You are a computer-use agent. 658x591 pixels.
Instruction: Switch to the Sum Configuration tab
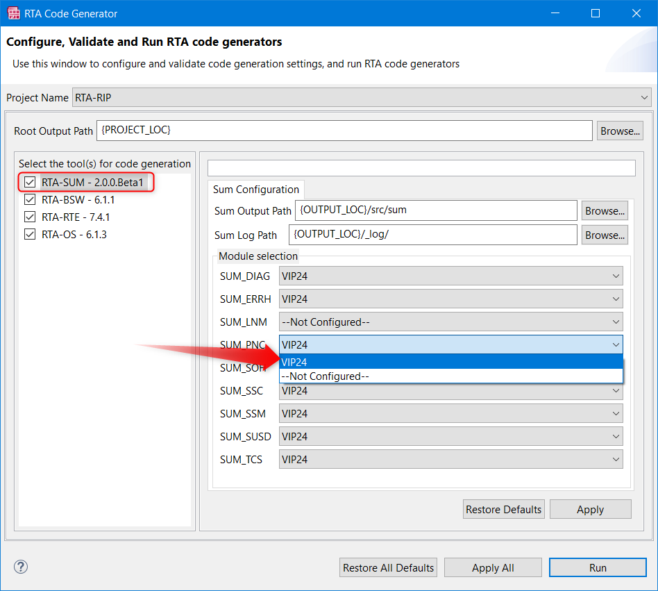pos(256,190)
